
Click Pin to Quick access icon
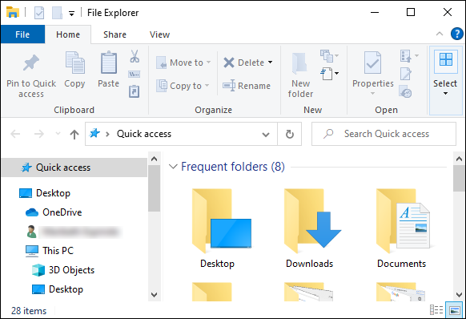coord(31,63)
